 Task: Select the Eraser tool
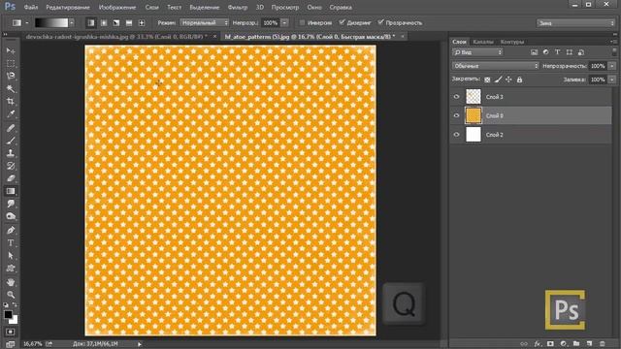pyautogui.click(x=11, y=178)
